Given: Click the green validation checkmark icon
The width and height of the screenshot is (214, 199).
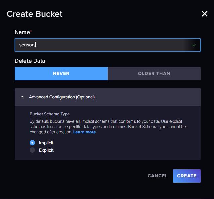Looking at the screenshot, I should (194, 45).
